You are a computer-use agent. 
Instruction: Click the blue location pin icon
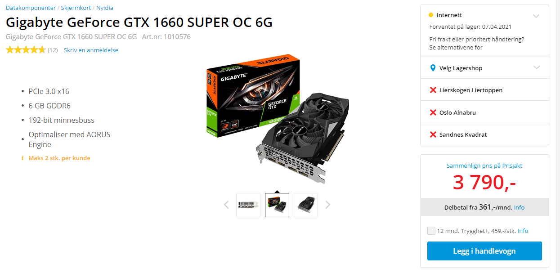pos(433,68)
